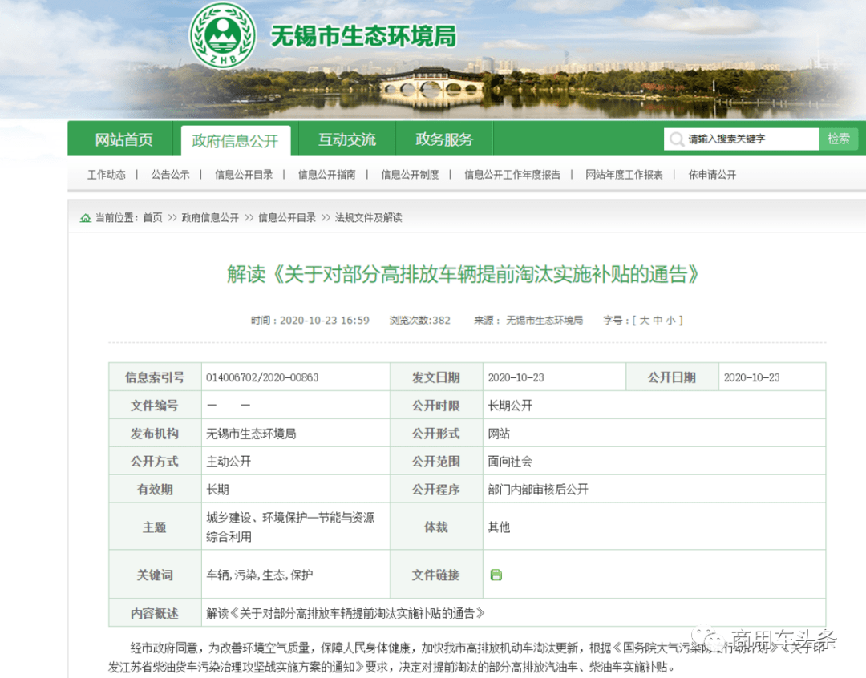Switch to 互动交流 tab
The height and width of the screenshot is (678, 866).
(x=347, y=139)
